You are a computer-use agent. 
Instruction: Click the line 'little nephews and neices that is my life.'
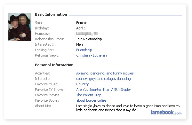[x=107, y=110]
